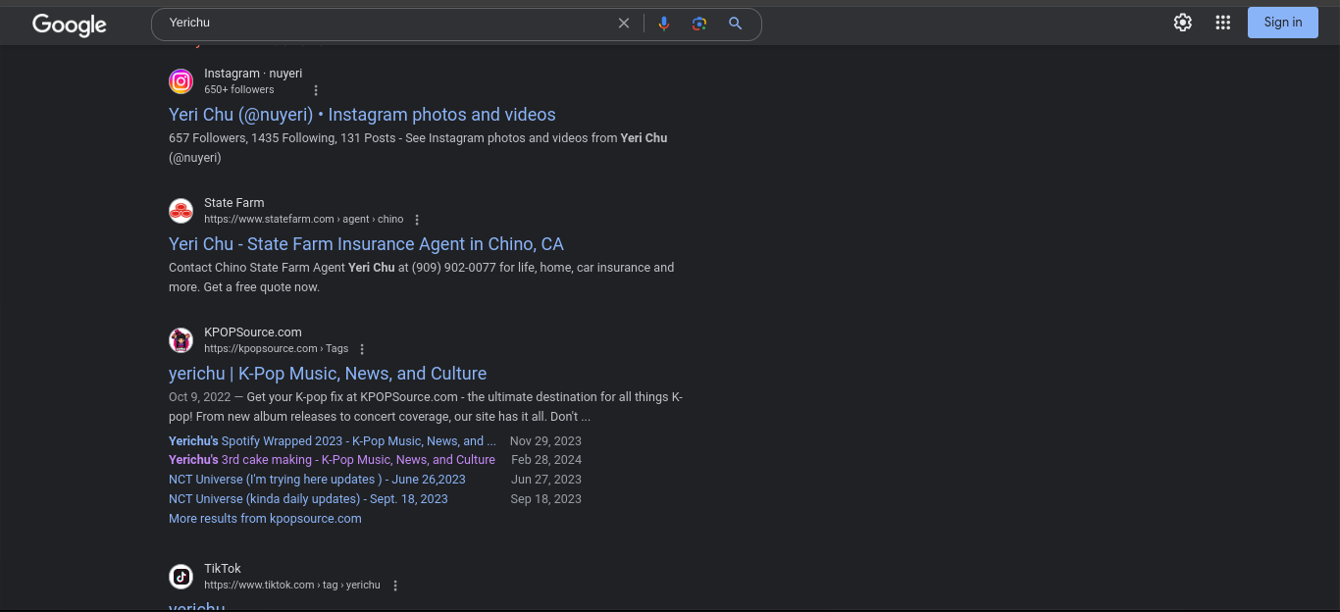Click the Instagram favicon of the nuyeri result
Screen dimensions: 1340x612
pyautogui.click(x=180, y=81)
